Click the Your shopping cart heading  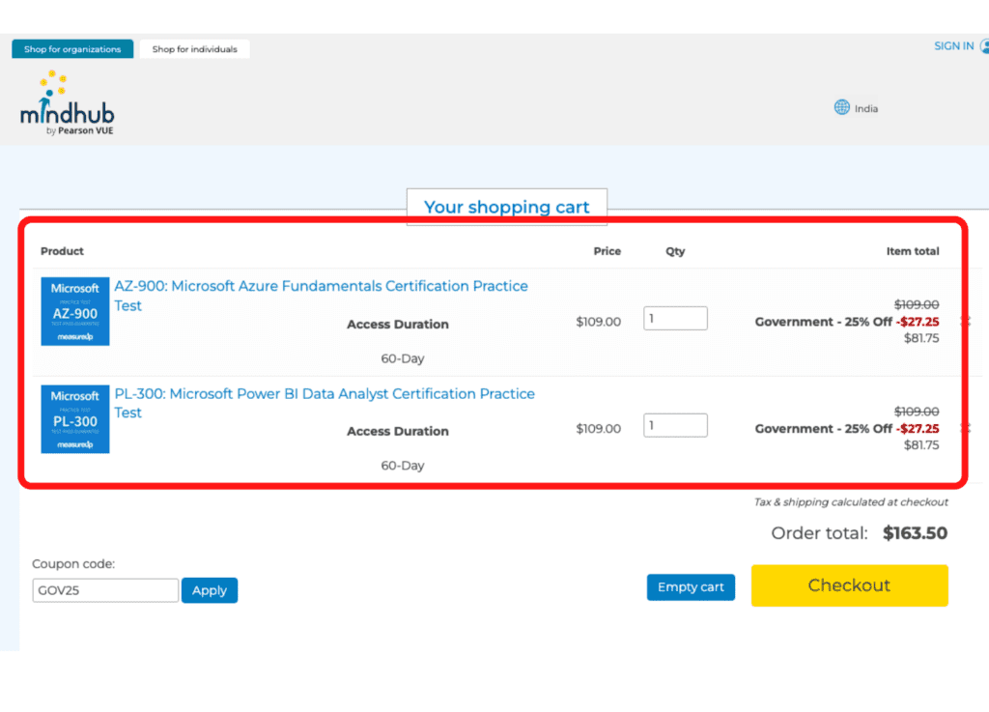[507, 207]
